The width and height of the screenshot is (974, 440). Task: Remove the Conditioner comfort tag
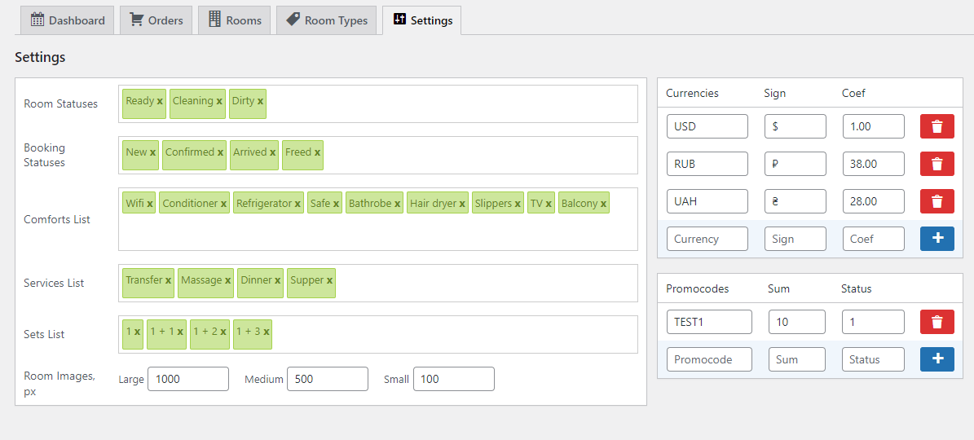(x=223, y=204)
